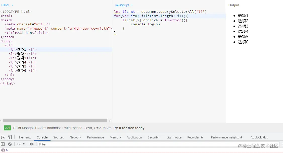Activate the inspect element picker icon
Image resolution: width=283 pixels, height=153 pixels.
(3, 137)
